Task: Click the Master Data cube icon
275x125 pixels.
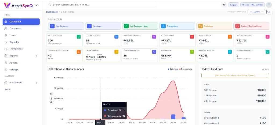Action: pyautogui.click(x=6, y=82)
